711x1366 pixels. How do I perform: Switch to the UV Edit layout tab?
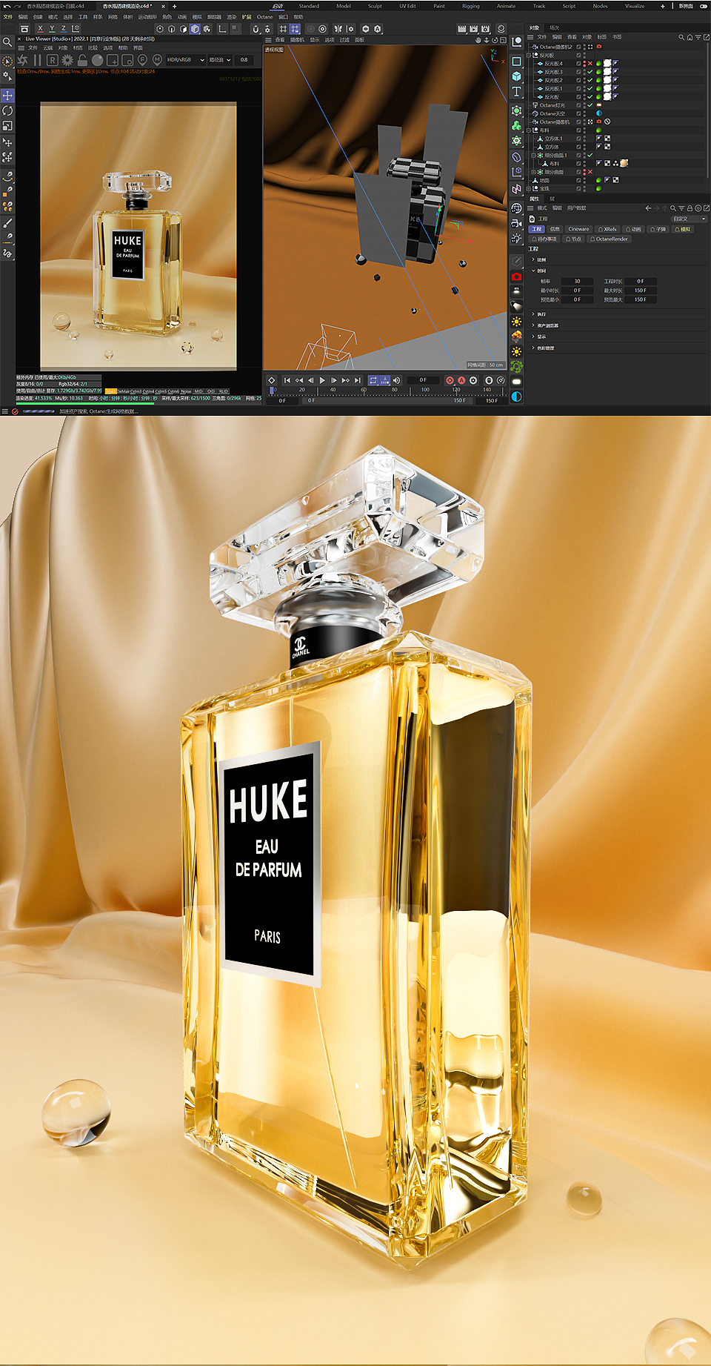pos(407,6)
